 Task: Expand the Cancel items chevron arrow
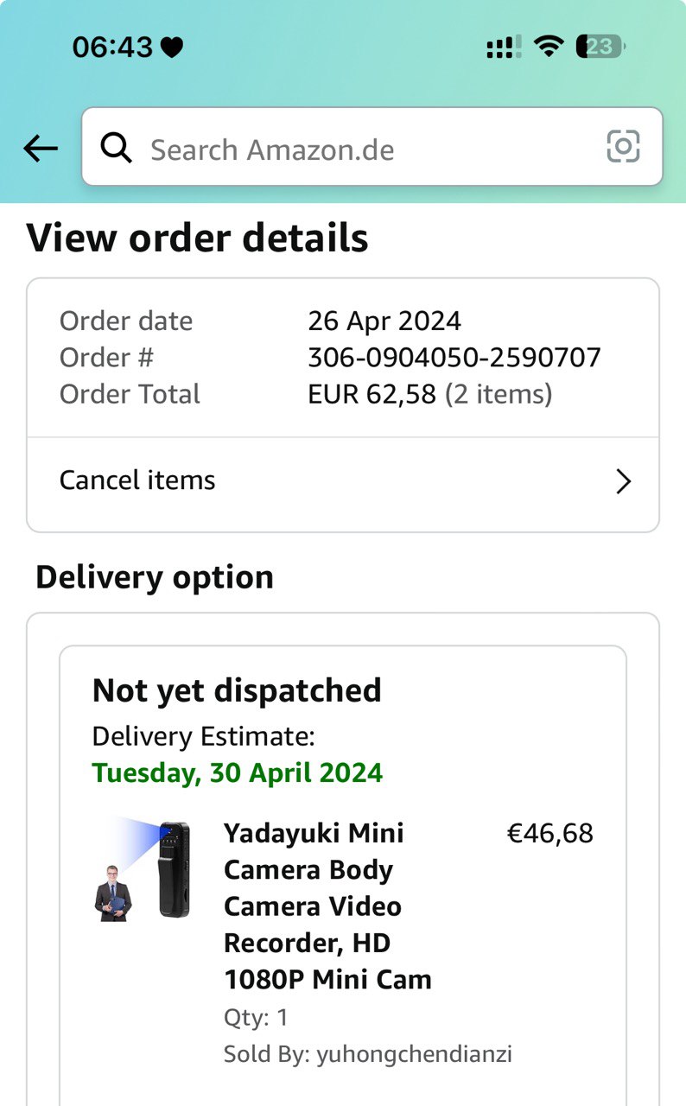(623, 481)
